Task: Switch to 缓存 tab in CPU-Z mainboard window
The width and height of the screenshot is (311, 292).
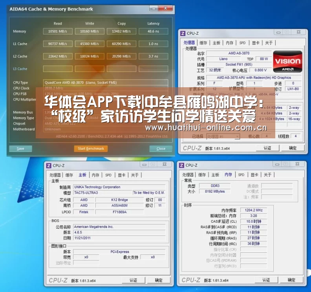Action: tap(69, 175)
